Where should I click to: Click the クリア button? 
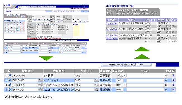click(x=77, y=11)
